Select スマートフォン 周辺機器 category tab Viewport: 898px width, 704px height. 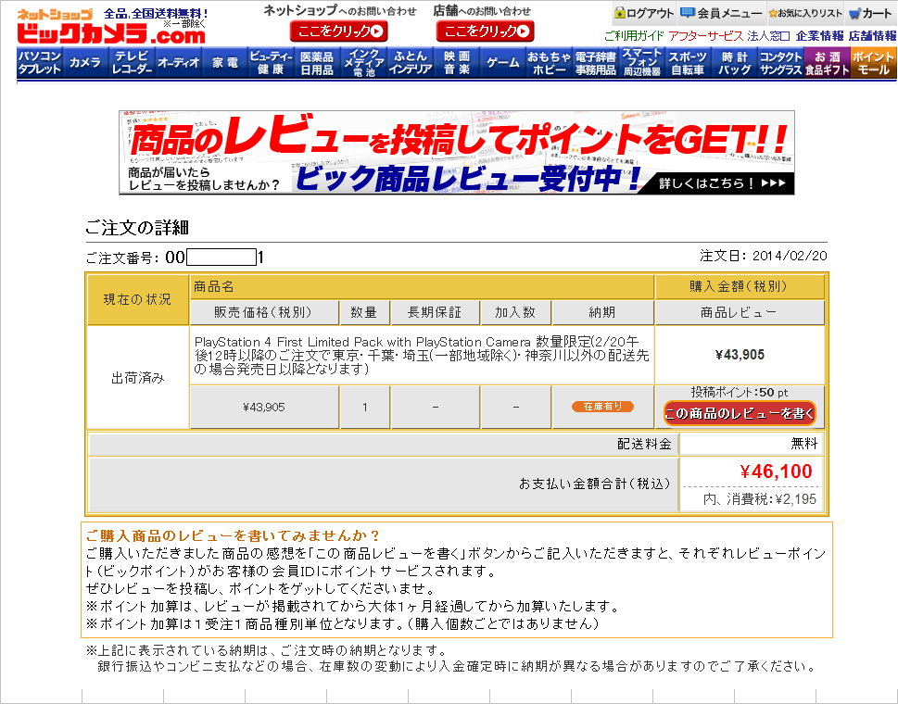(x=642, y=62)
